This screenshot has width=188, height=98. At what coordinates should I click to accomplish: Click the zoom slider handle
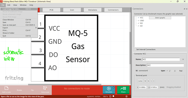(113, 96)
